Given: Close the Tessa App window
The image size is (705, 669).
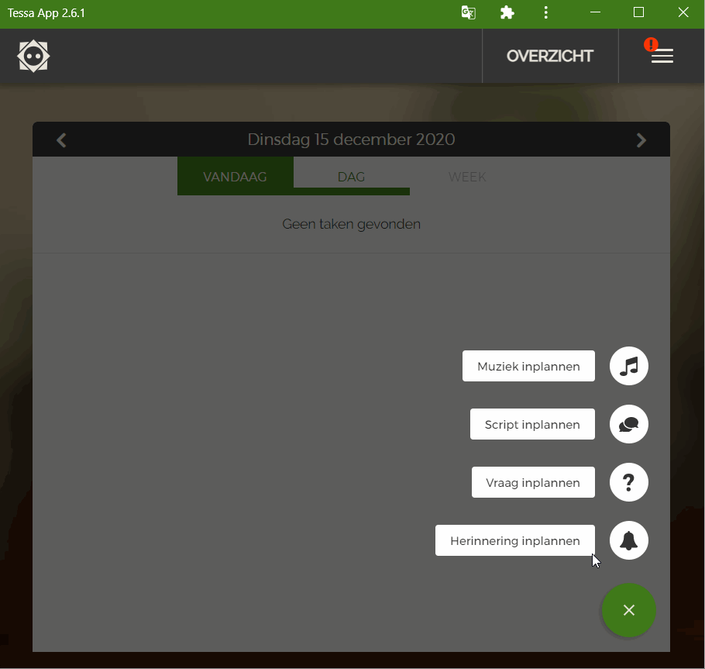Looking at the screenshot, I should pyautogui.click(x=683, y=12).
